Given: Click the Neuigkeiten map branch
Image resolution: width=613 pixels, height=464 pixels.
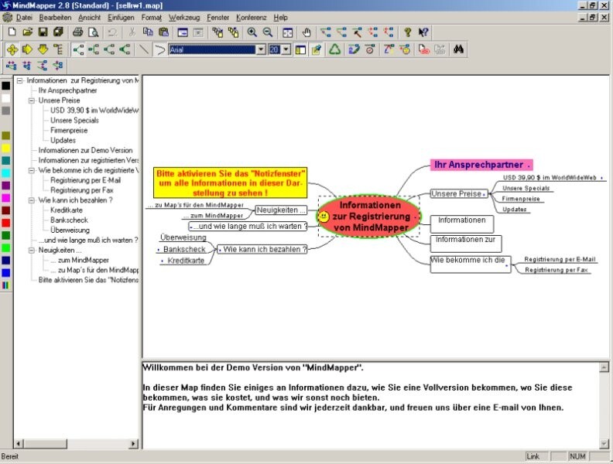Looking at the screenshot, I should tap(281, 210).
